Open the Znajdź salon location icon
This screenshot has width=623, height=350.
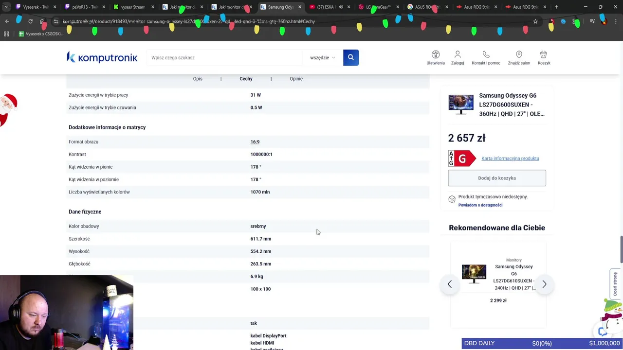(x=519, y=57)
